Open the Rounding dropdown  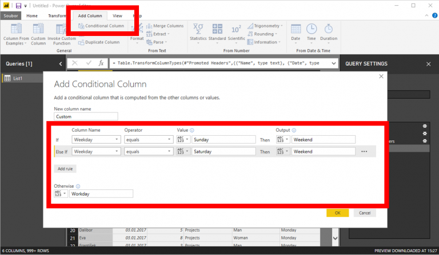[x=262, y=34]
